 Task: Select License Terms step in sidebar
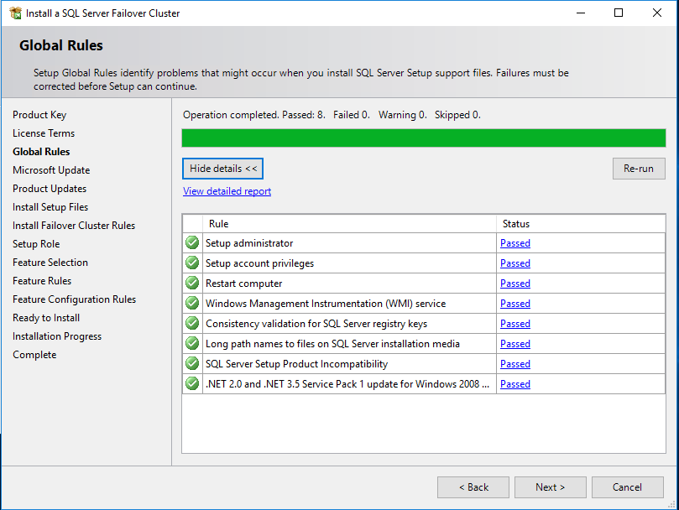click(44, 133)
